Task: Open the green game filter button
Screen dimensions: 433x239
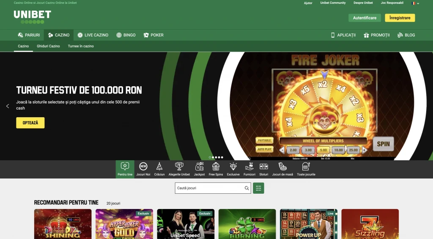Action: 258,188
